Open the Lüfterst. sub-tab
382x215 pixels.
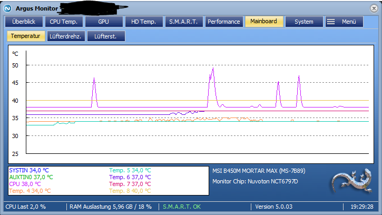(x=106, y=36)
